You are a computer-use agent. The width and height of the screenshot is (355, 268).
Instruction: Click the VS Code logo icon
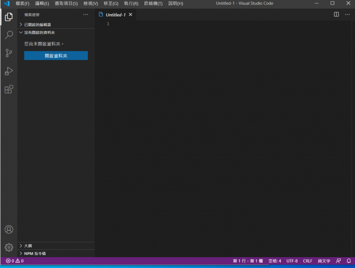tap(7, 3)
